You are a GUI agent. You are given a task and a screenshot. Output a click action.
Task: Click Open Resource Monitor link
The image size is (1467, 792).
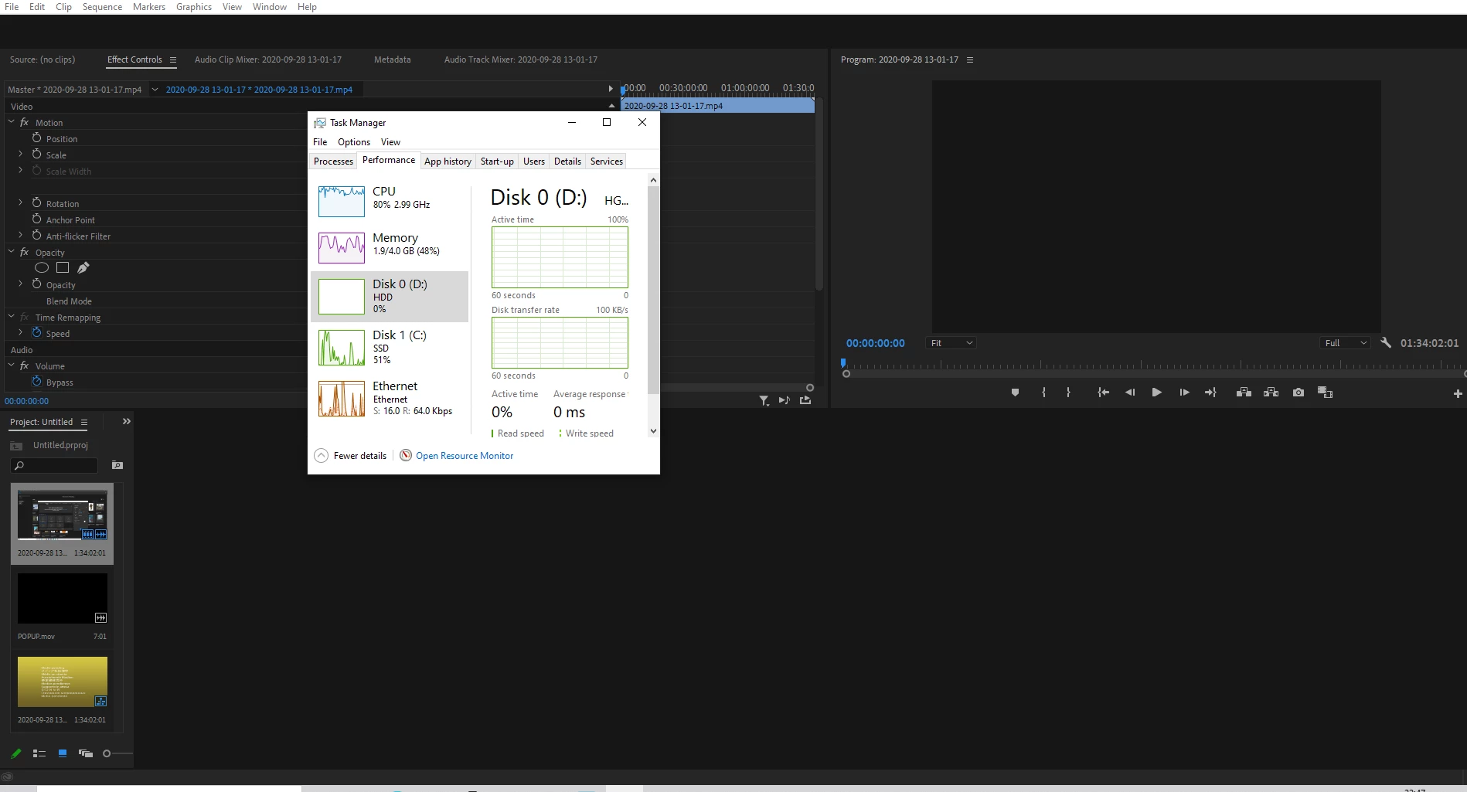[465, 456]
